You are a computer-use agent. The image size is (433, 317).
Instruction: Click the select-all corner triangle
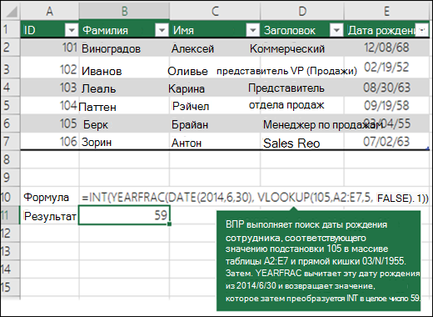(x=11, y=12)
